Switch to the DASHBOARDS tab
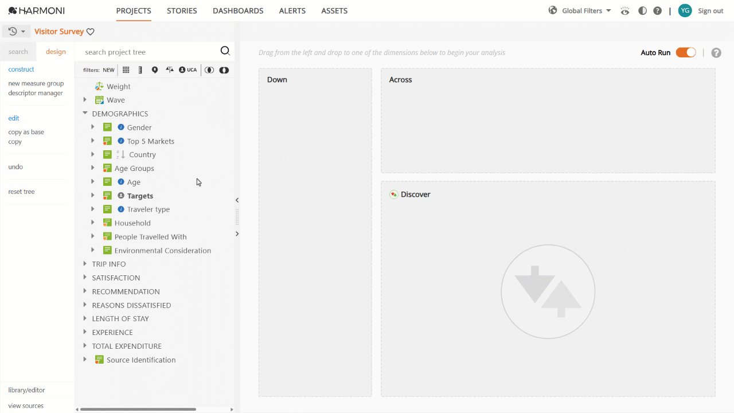This screenshot has width=734, height=413. point(238,10)
